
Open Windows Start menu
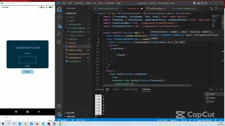[3, 124]
